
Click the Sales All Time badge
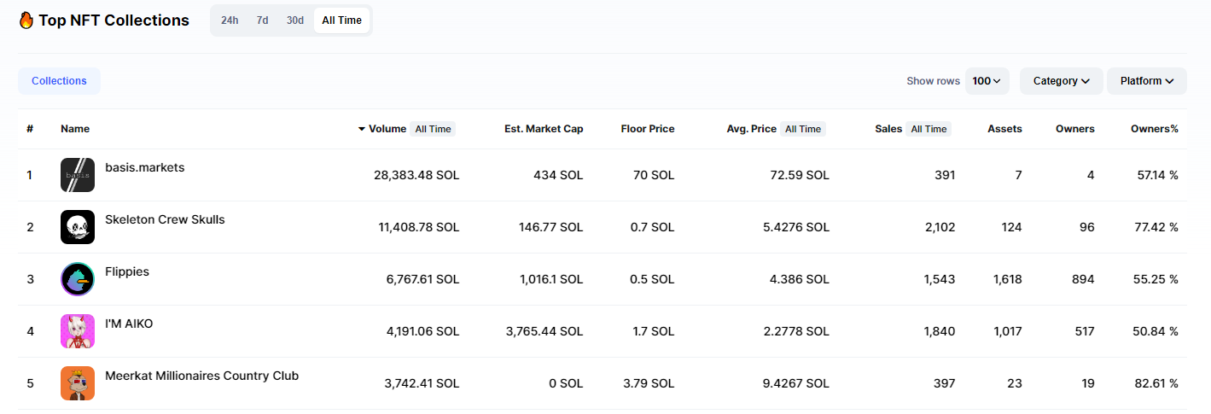[x=929, y=129]
